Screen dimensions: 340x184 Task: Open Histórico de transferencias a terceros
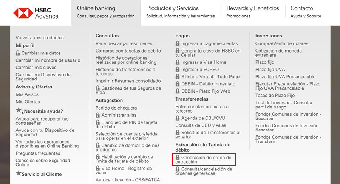click(x=125, y=72)
